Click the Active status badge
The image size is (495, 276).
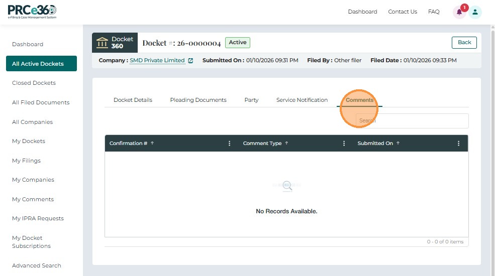pos(237,43)
